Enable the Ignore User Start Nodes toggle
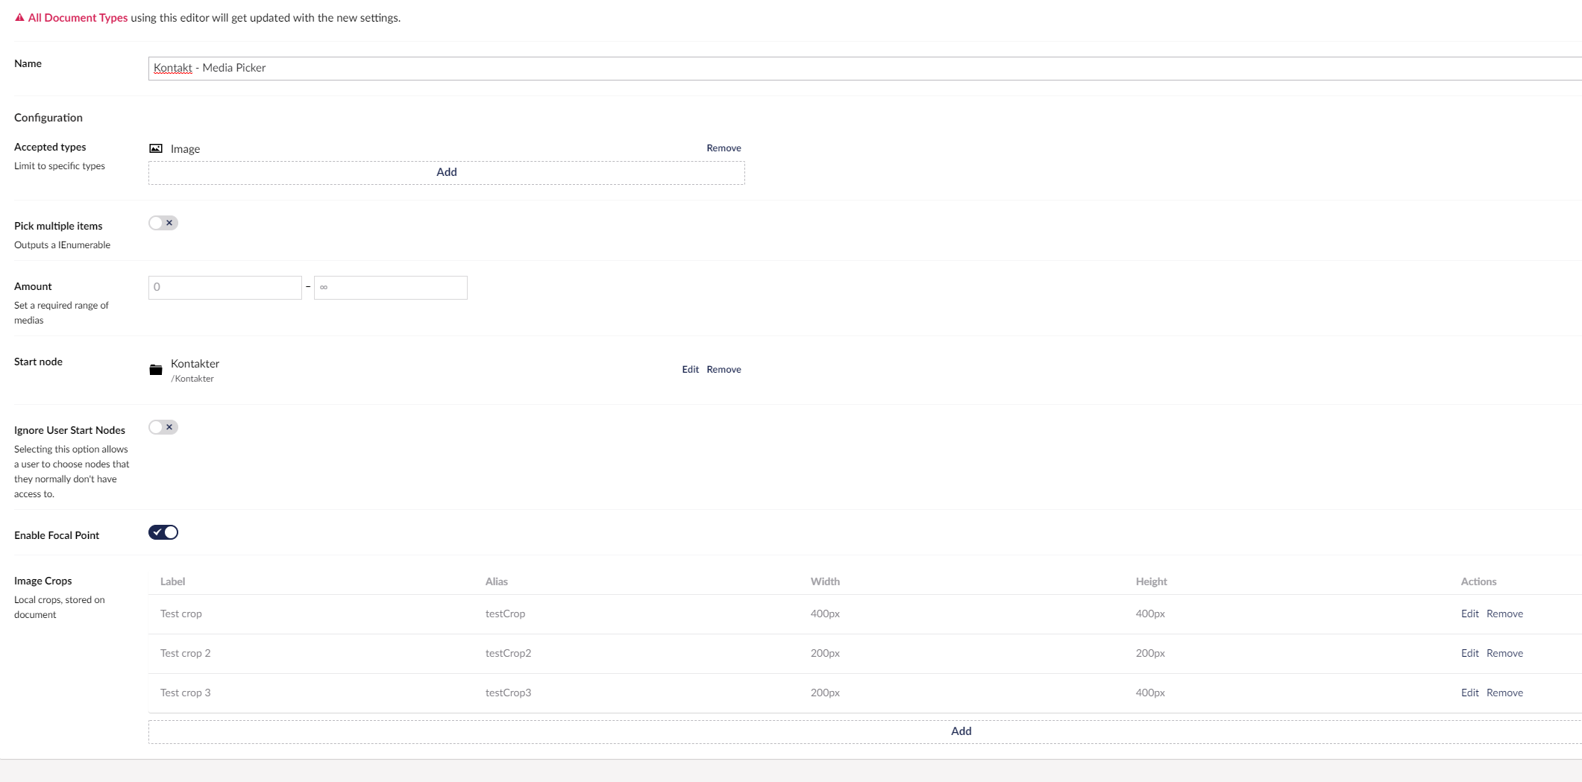This screenshot has height=782, width=1582. [x=163, y=426]
